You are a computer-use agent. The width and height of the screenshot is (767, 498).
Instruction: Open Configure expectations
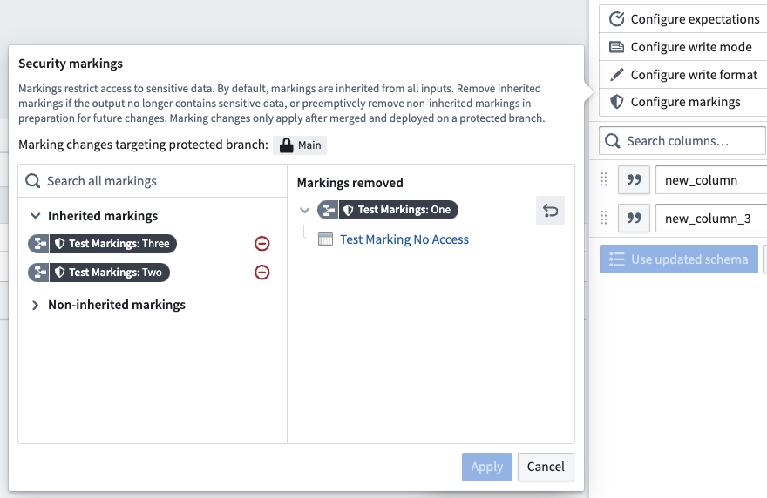pyautogui.click(x=684, y=19)
